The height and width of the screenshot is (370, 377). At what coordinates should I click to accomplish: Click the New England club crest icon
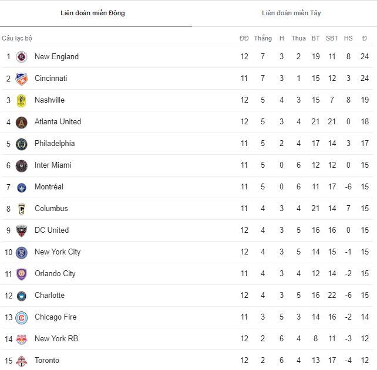[x=22, y=57]
